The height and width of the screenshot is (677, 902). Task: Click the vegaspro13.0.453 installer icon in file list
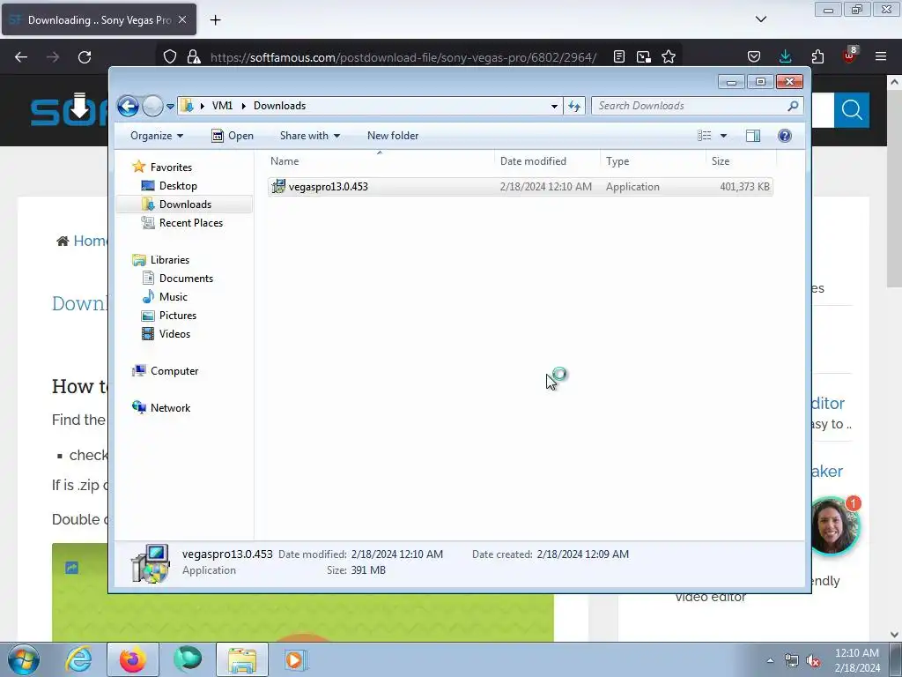[278, 187]
